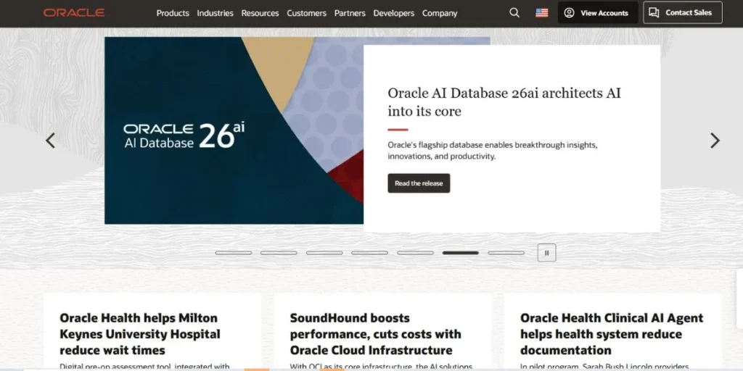Select the active sixth slide indicator
Image resolution: width=743 pixels, height=371 pixels.
[x=461, y=253]
